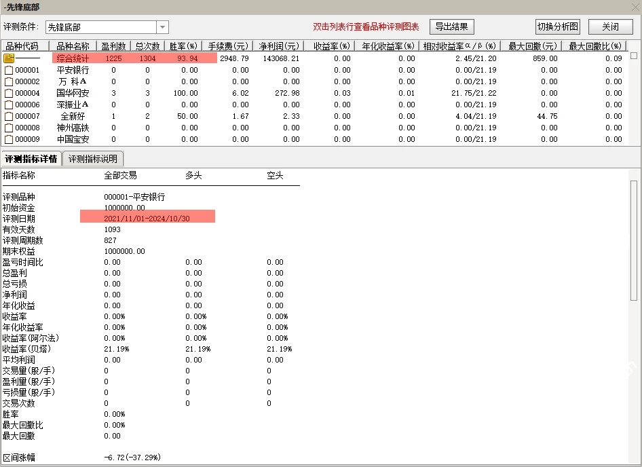Click date range 2021/11/01-2024/10/30
The height and width of the screenshot is (467, 642).
(147, 219)
